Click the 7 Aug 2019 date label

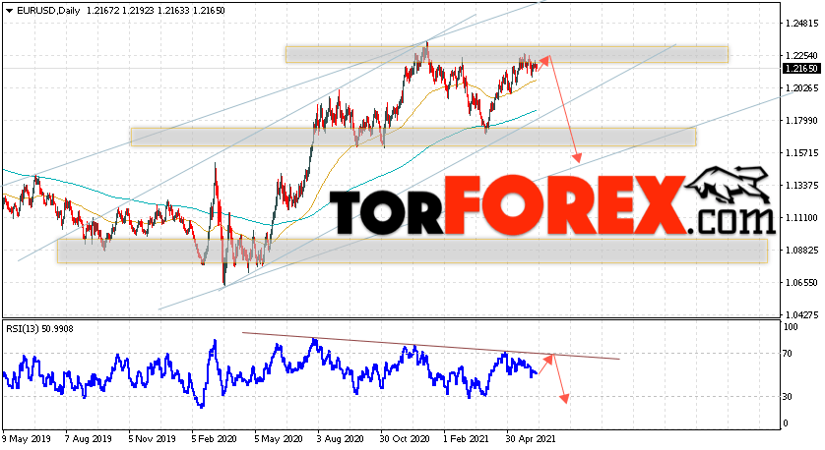coord(89,438)
